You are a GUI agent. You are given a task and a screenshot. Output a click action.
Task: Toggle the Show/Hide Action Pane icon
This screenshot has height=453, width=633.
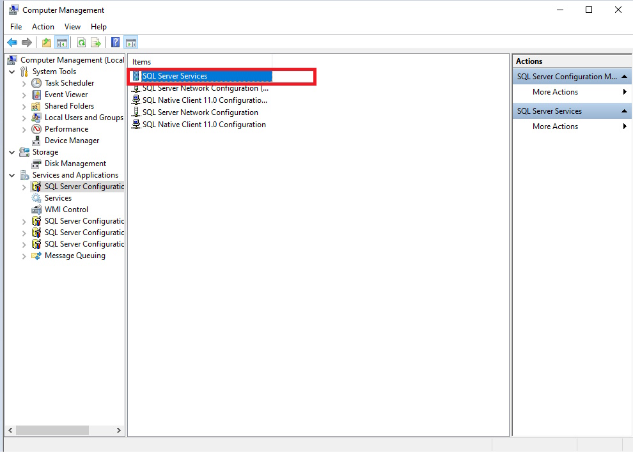(x=131, y=42)
